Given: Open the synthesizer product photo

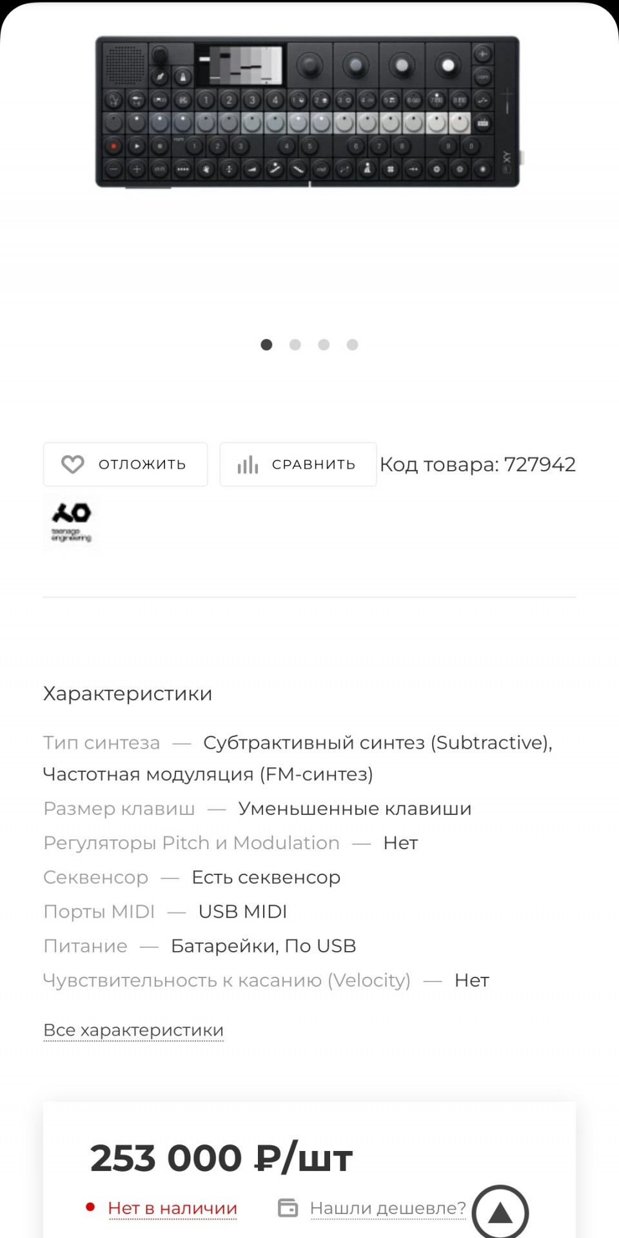Looking at the screenshot, I should coord(309,112).
